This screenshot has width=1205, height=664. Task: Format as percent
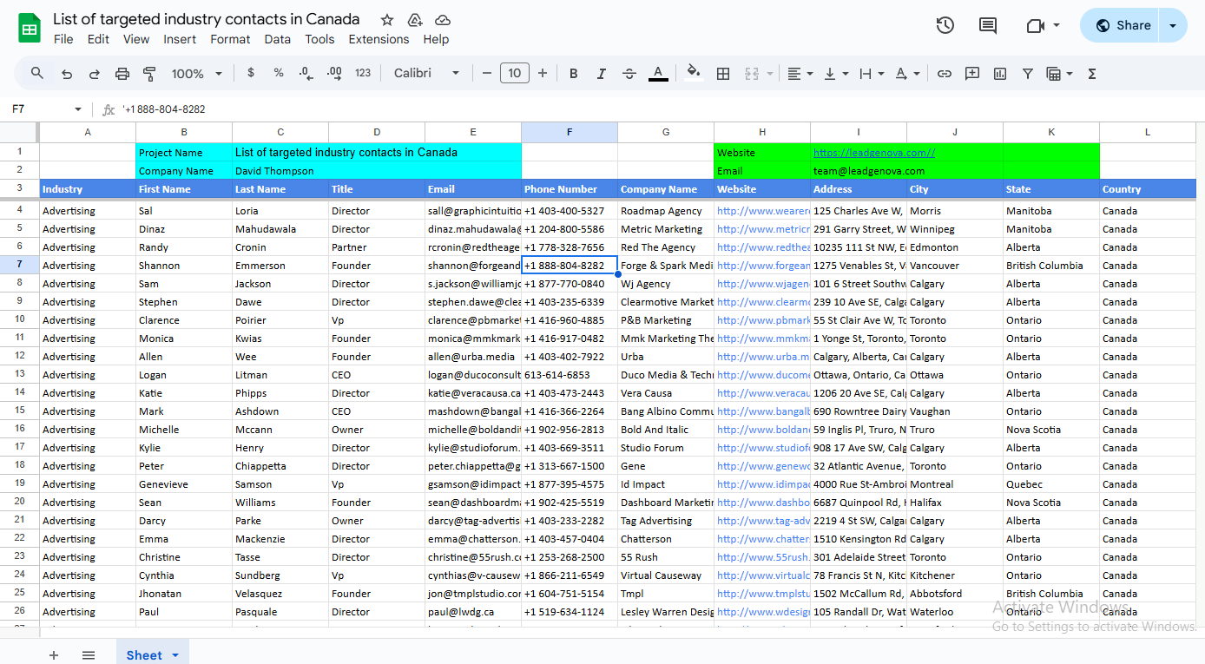coord(279,73)
